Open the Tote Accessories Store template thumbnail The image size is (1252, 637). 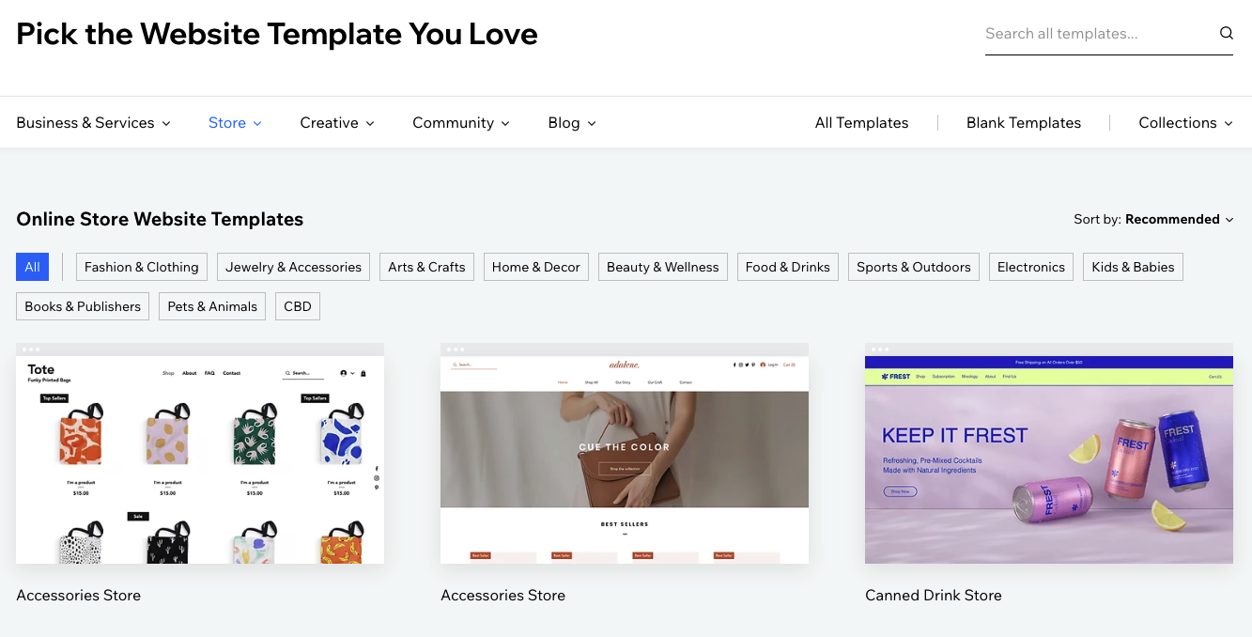click(200, 454)
